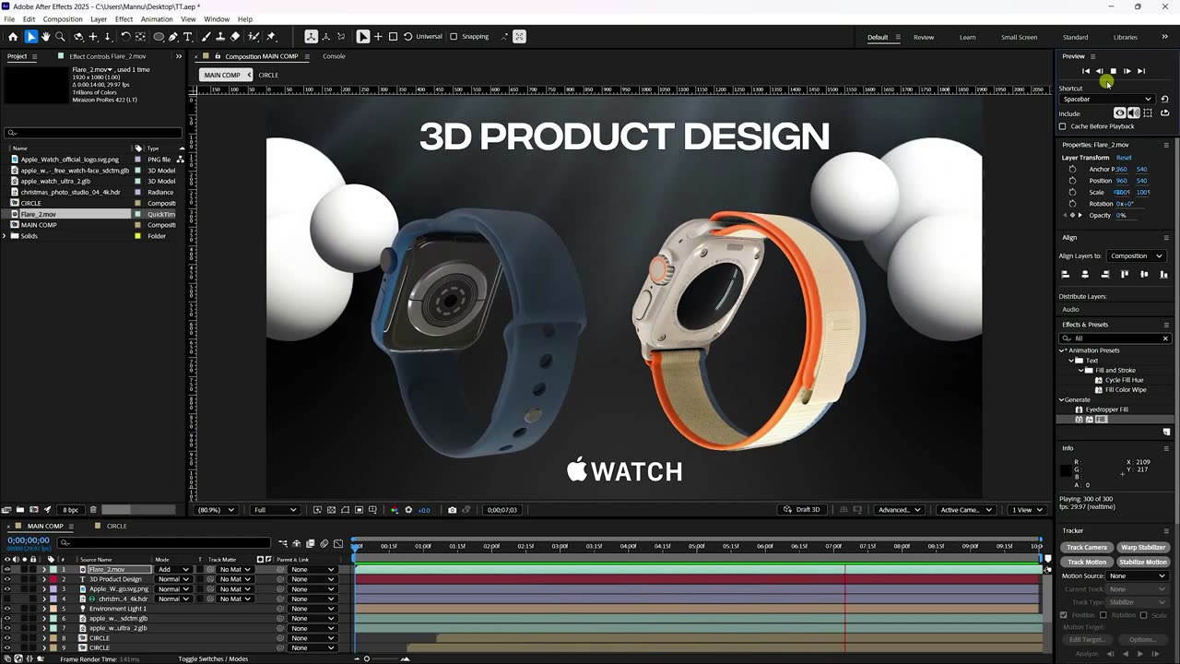The width and height of the screenshot is (1180, 664).
Task: Select the Pen tool
Action: (173, 37)
